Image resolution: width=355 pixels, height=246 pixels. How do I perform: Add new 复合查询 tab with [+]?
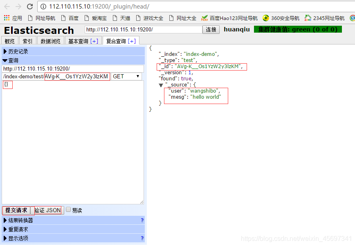click(132, 41)
